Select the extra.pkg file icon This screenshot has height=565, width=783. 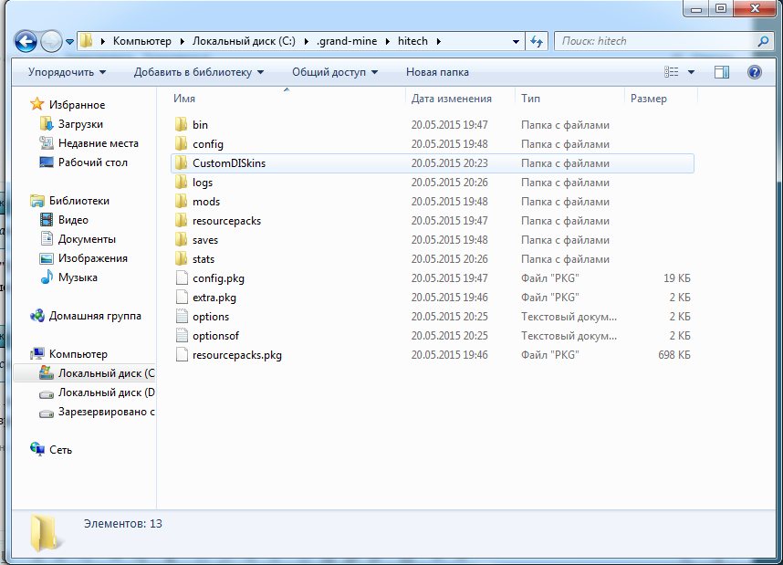click(x=182, y=298)
